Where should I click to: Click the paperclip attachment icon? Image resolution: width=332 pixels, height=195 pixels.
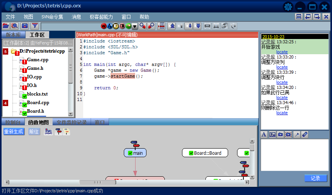click(x=305, y=135)
